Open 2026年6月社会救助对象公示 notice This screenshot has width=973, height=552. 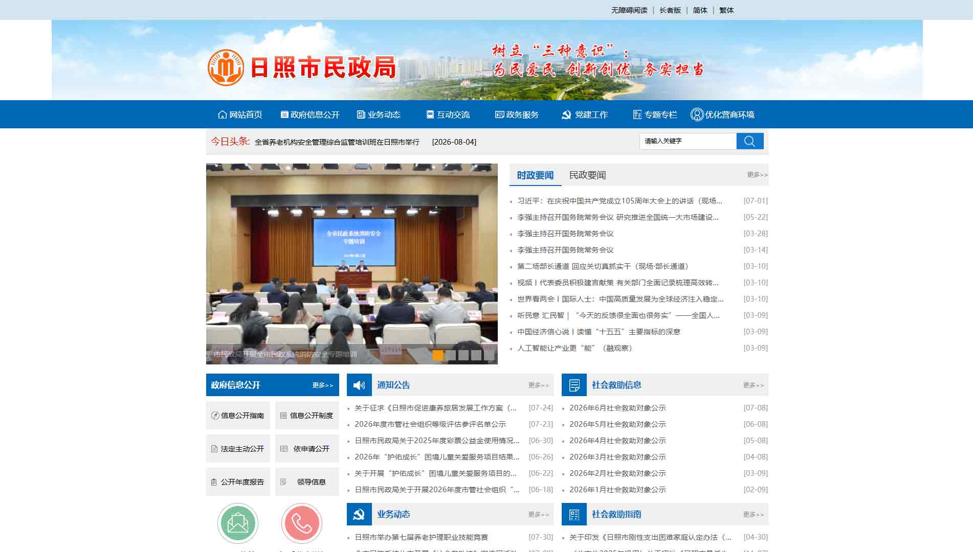point(617,408)
